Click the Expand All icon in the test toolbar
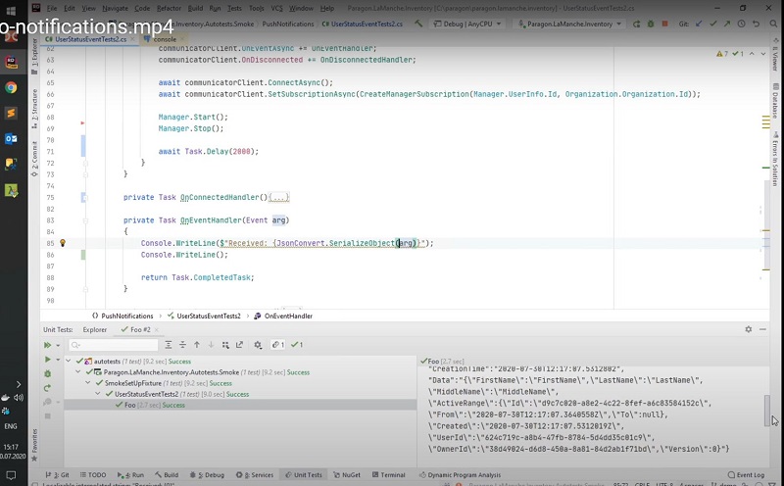784x486 pixels. tap(168, 345)
